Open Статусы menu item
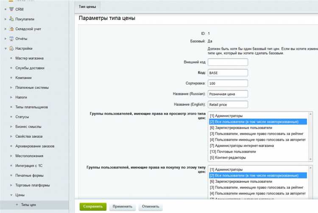The width and height of the screenshot is (318, 213). tap(22, 117)
